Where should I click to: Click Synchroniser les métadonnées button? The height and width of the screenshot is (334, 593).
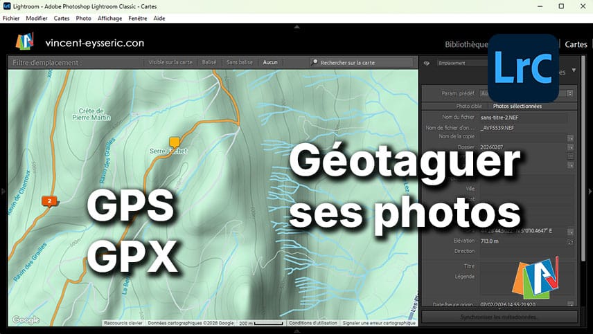[499, 317]
